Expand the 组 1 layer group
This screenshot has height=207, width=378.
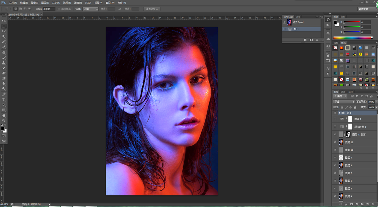340,113
